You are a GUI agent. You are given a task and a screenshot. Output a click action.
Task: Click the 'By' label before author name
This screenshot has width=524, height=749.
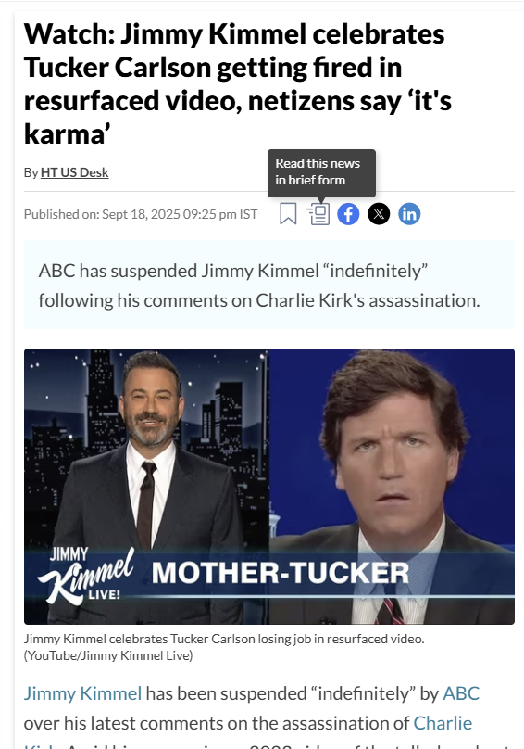click(31, 172)
